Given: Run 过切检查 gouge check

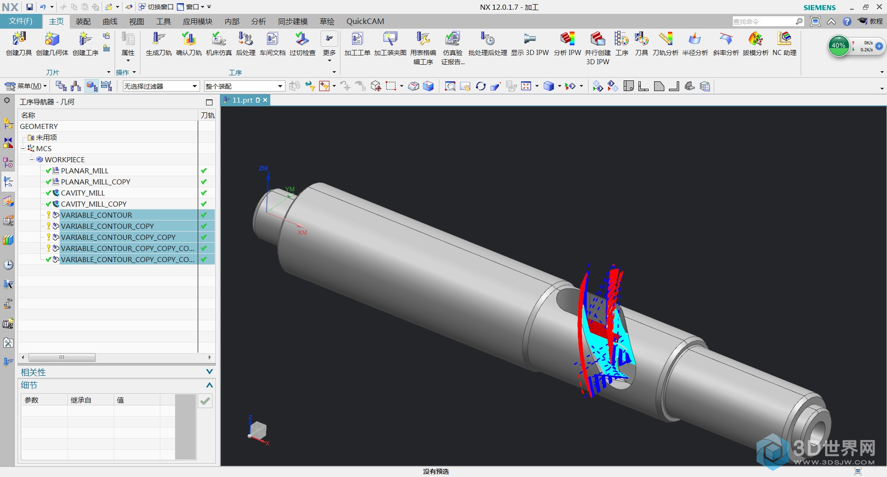Looking at the screenshot, I should point(303,43).
